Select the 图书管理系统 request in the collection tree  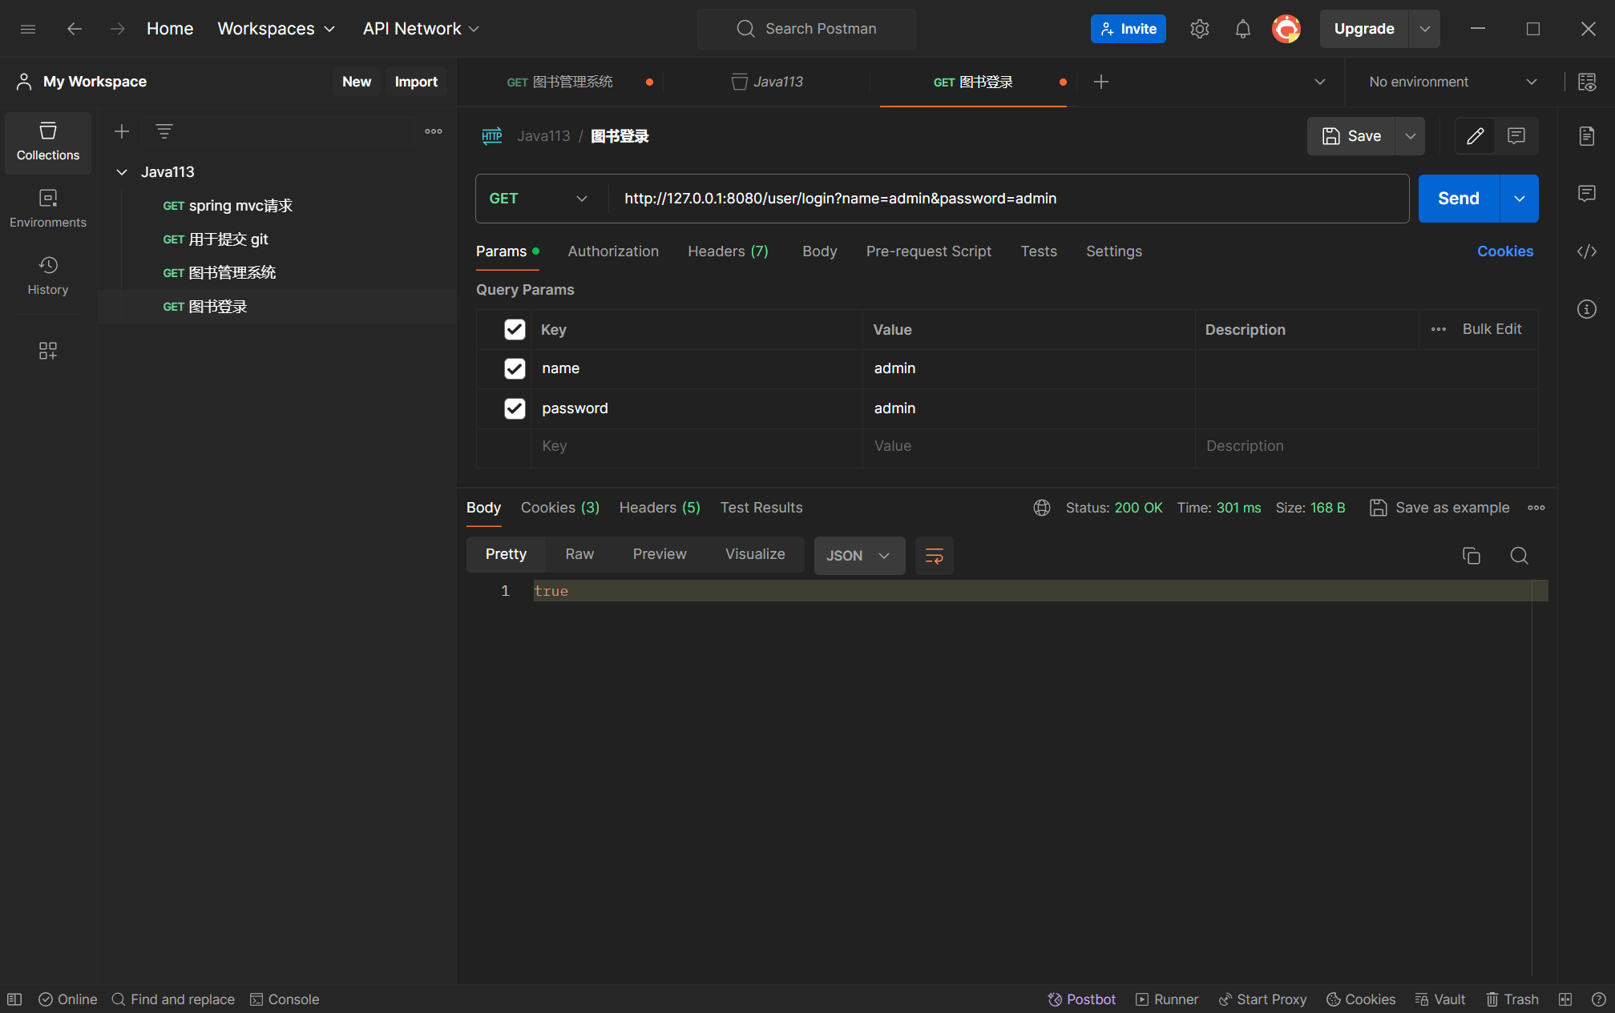277,273
